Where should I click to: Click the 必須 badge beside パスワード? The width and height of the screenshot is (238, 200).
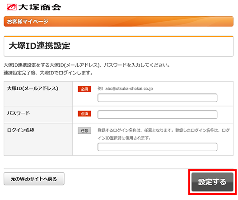[x=84, y=113]
